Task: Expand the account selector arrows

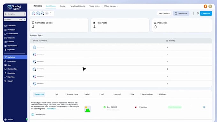Action: pyautogui.click(x=51, y=13)
